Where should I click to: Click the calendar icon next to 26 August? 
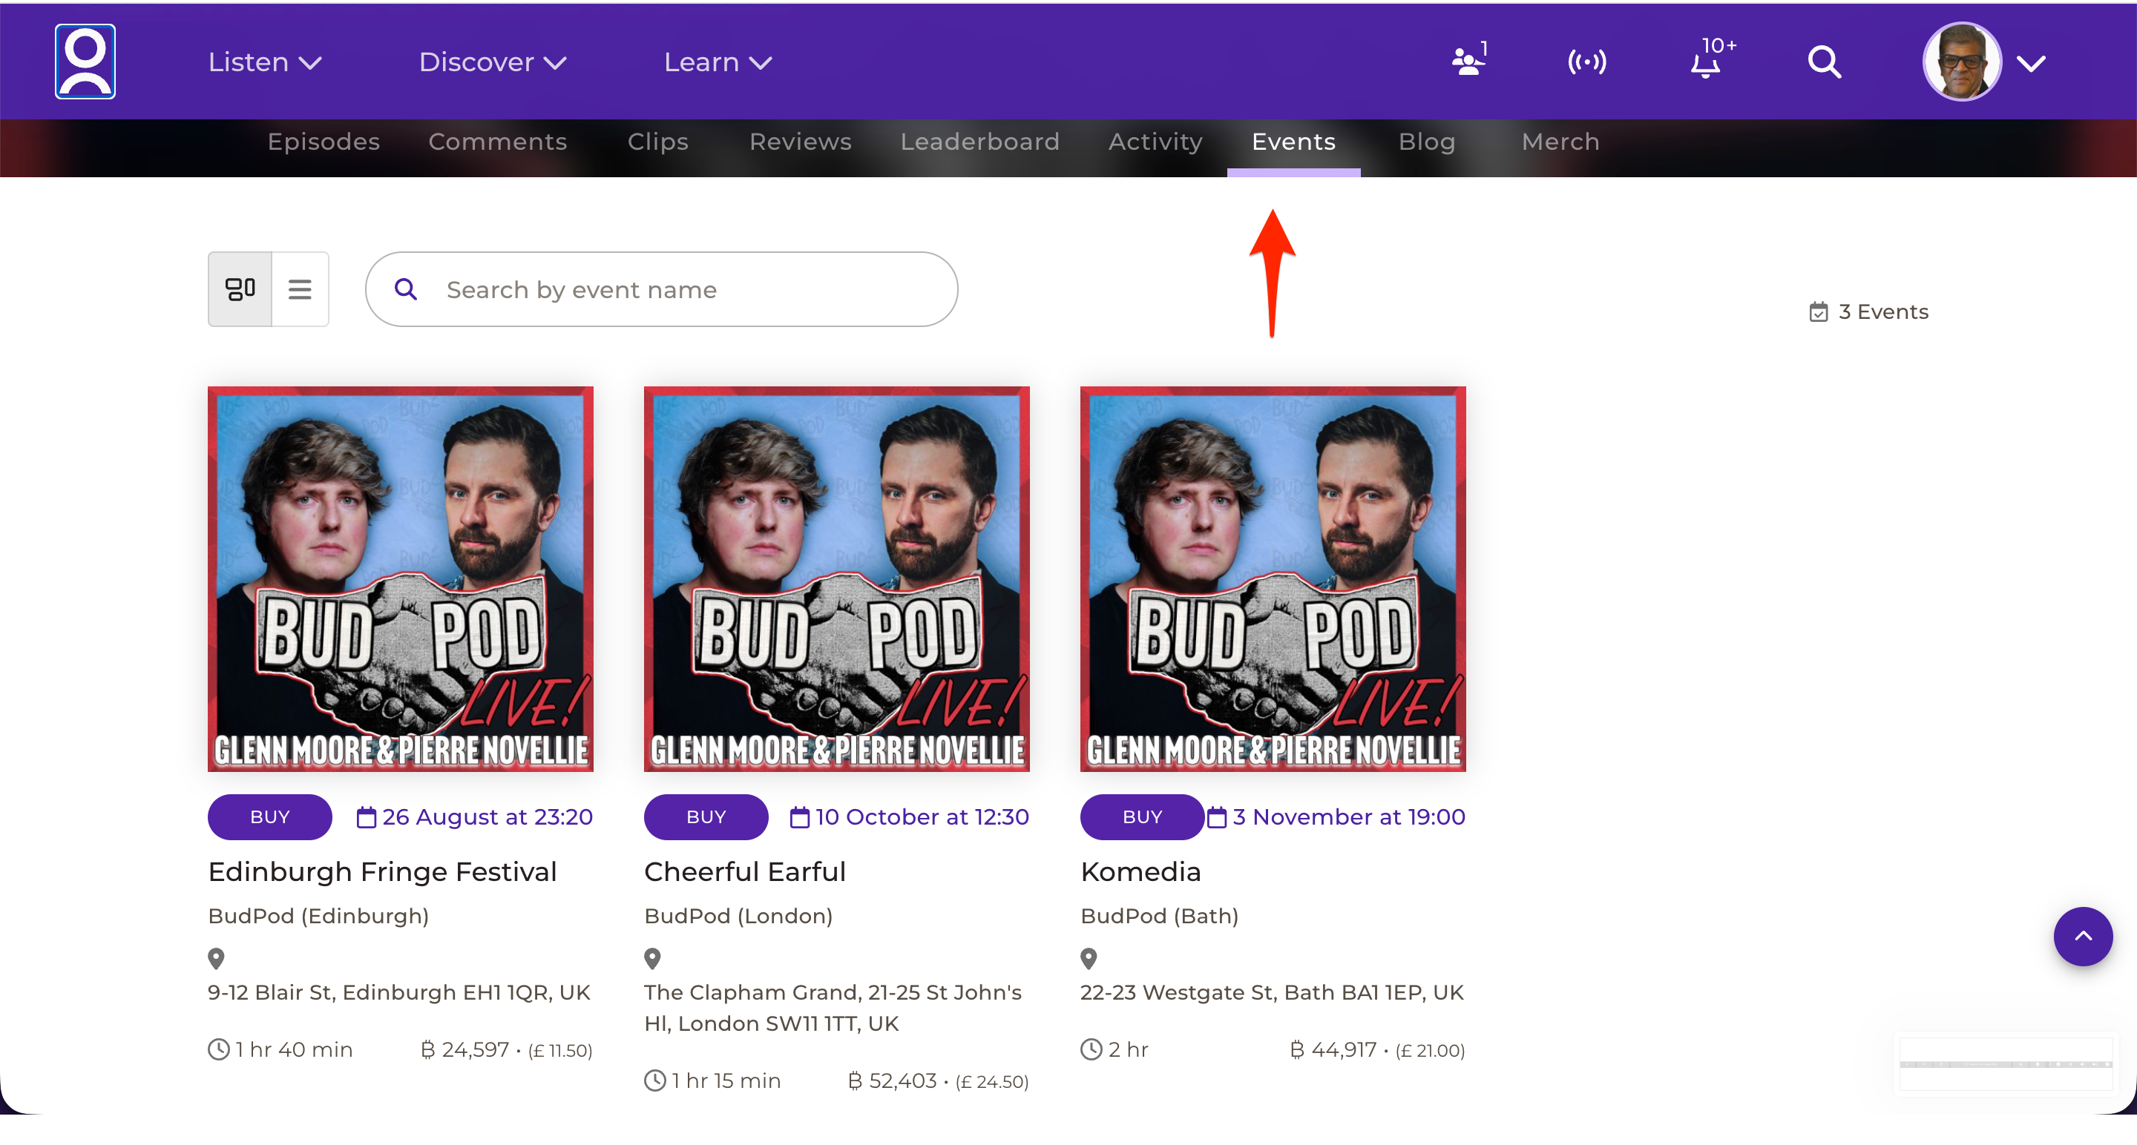click(x=366, y=817)
